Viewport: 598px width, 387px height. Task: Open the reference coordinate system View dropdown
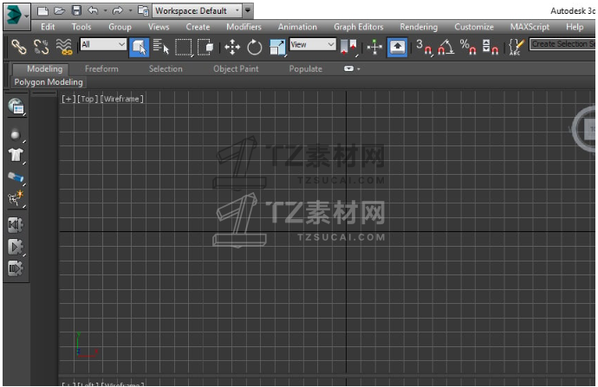click(x=313, y=44)
